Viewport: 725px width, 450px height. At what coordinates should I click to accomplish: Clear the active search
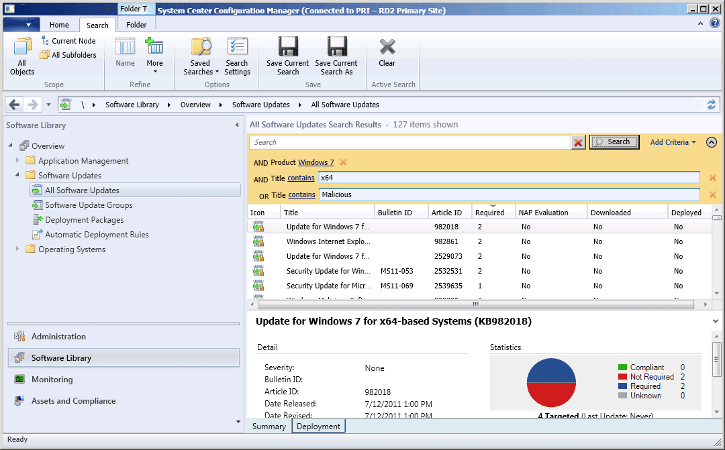pos(387,53)
